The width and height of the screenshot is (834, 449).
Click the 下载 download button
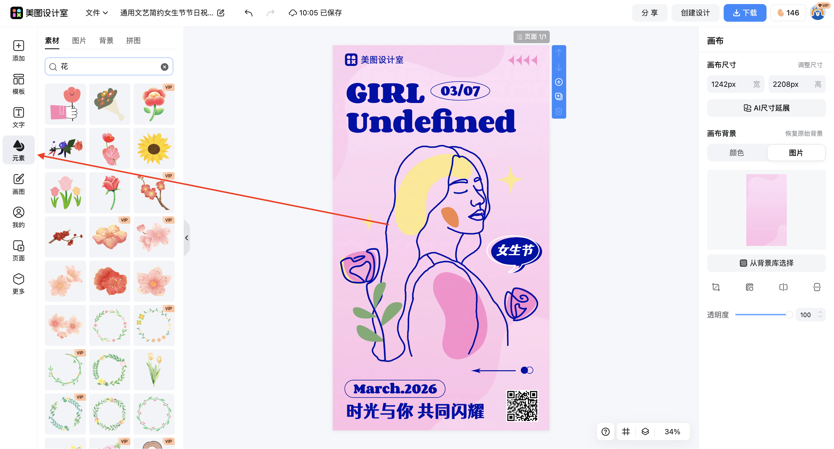click(745, 13)
